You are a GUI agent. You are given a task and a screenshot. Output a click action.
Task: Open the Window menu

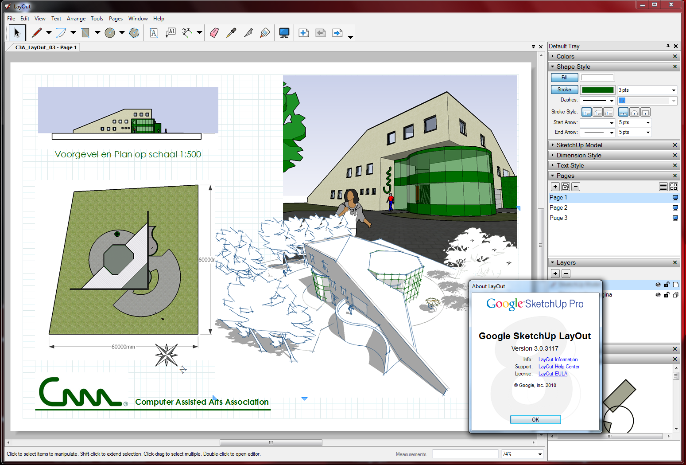[x=138, y=19]
